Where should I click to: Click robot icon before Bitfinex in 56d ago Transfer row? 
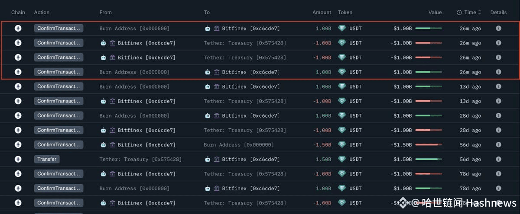[208, 159]
